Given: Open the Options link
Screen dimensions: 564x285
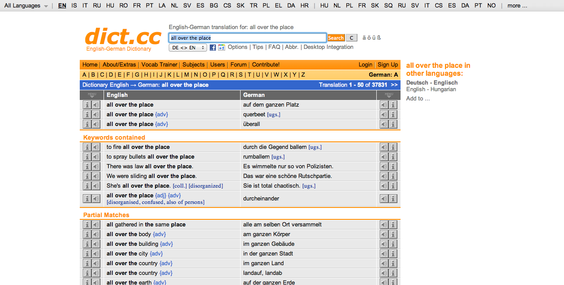Looking at the screenshot, I should coord(237,47).
